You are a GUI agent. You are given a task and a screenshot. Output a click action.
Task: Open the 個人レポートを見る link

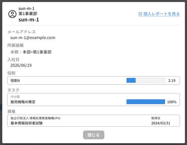[159, 14]
